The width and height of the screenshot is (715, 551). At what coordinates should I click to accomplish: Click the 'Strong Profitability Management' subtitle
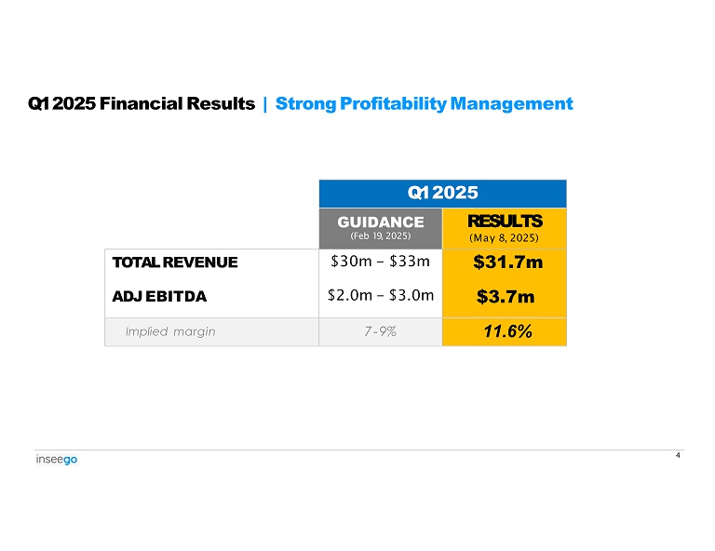(x=425, y=103)
